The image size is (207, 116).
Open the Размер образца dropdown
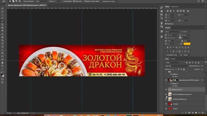(42, 1)
